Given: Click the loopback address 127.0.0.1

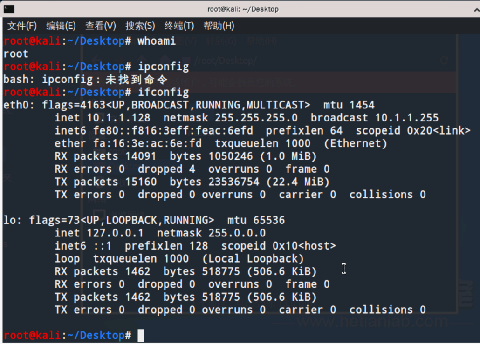Looking at the screenshot, I should tap(115, 233).
